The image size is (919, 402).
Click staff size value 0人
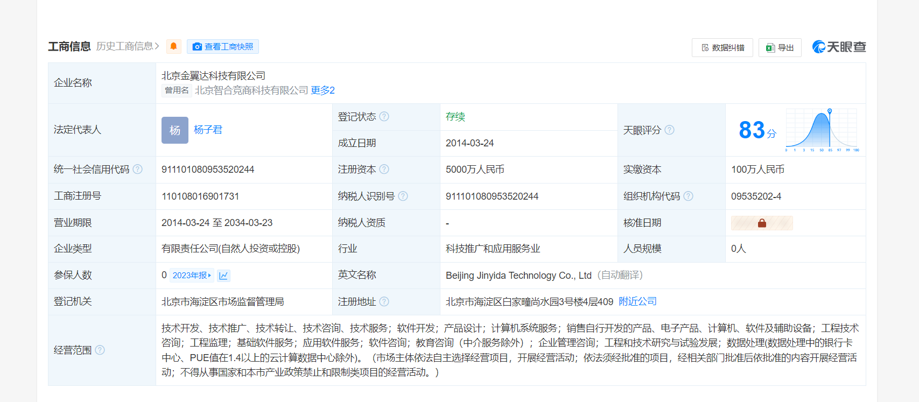coord(739,249)
